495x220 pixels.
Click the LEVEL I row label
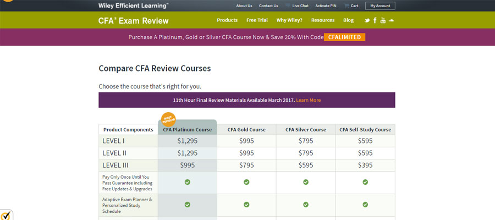click(x=113, y=141)
